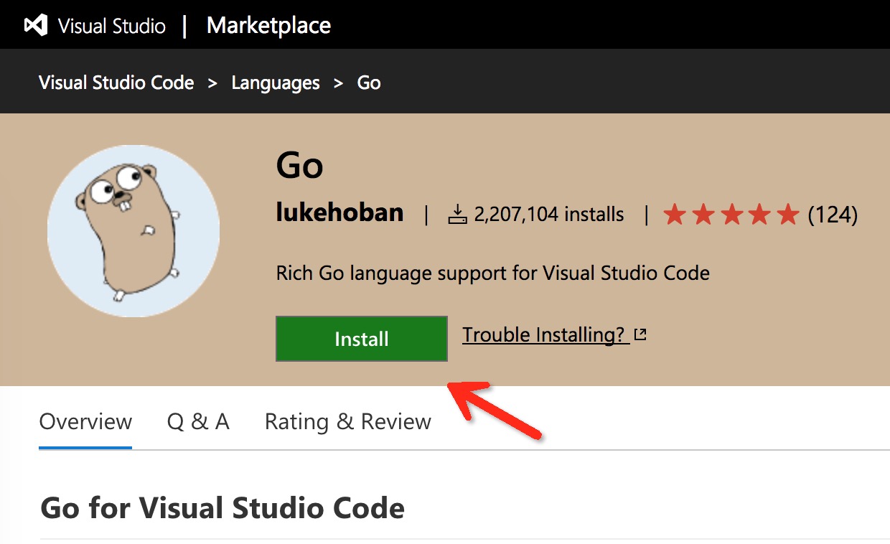
Task: Click the Go gopher extension logo
Action: (x=133, y=231)
